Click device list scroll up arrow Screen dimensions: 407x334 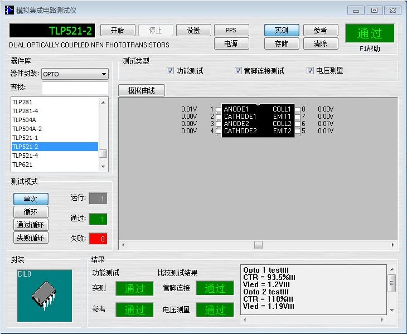click(x=103, y=103)
